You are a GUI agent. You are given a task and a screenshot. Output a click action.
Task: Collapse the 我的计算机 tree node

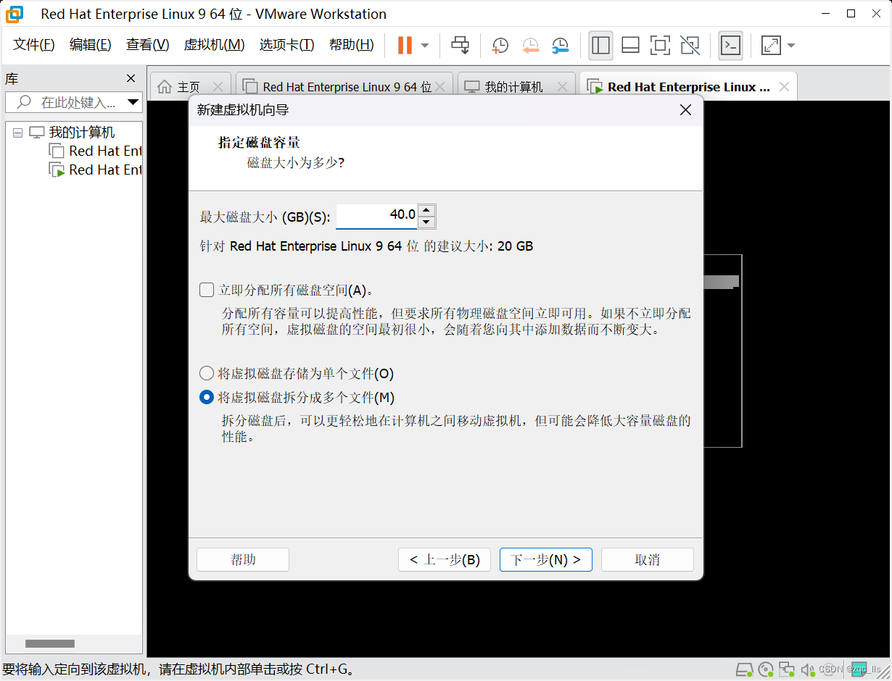click(18, 133)
